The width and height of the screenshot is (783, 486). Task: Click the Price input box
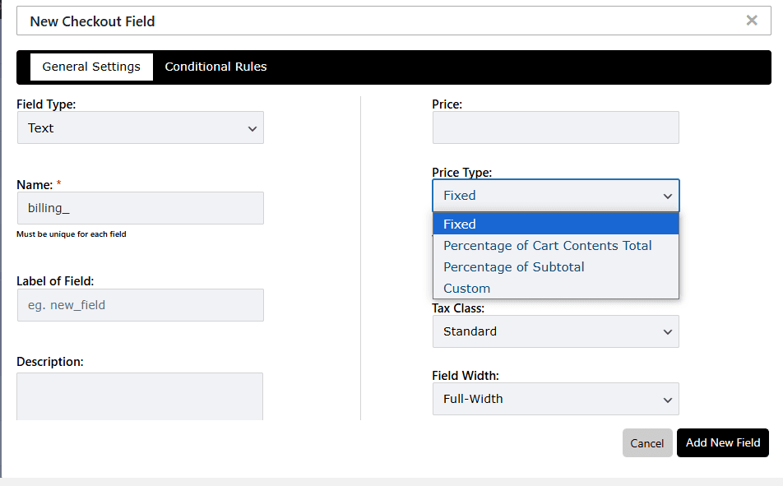click(556, 127)
